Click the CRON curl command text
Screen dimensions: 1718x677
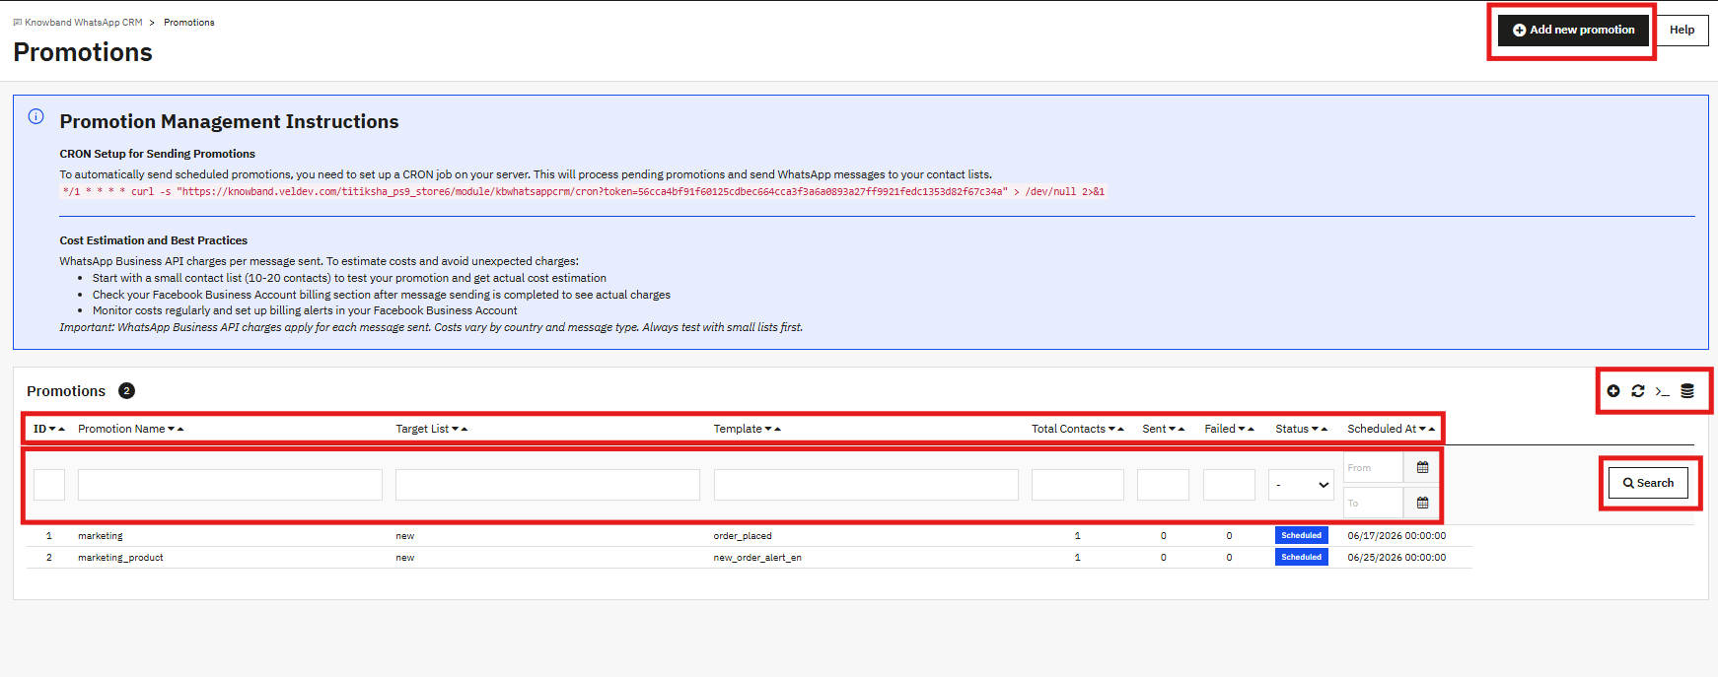point(584,191)
